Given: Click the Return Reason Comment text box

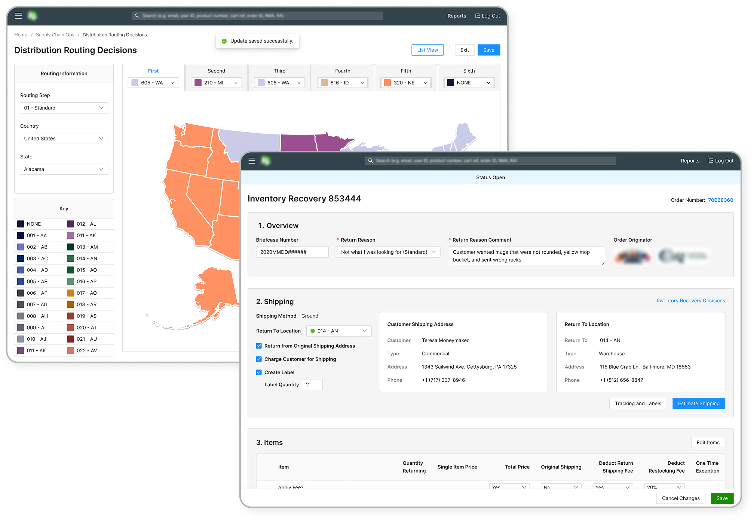Looking at the screenshot, I should point(527,256).
